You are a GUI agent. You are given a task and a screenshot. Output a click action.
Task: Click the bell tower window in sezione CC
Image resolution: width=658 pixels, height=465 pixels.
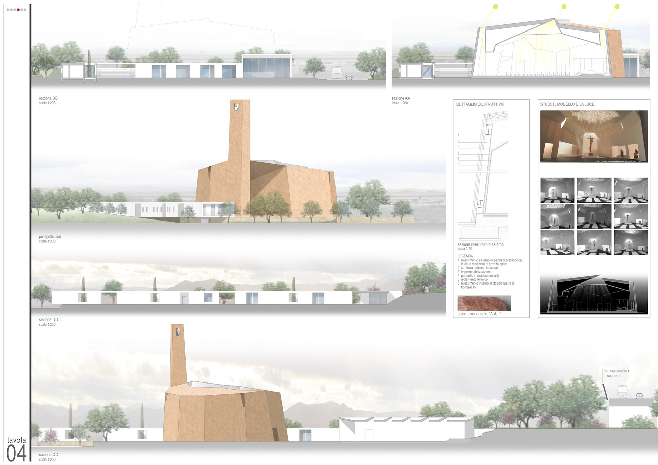click(178, 331)
